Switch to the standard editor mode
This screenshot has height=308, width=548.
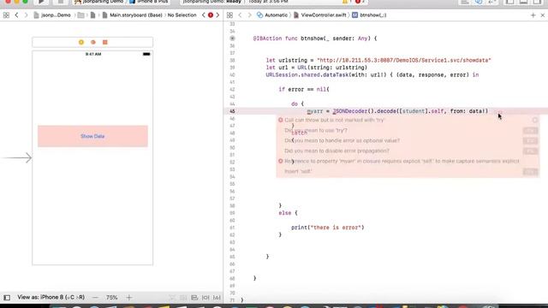tap(464, 2)
